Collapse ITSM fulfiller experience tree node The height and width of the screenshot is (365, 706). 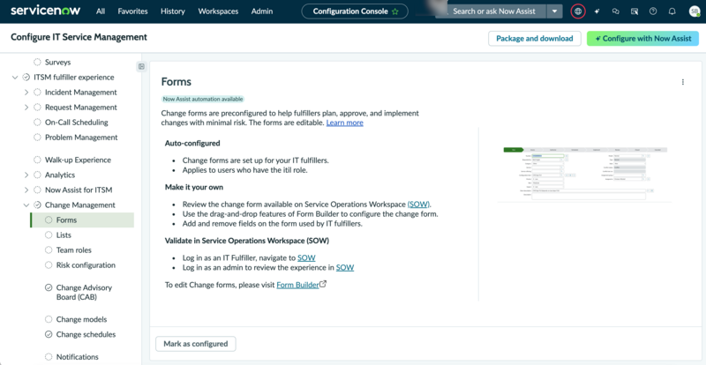click(x=15, y=78)
